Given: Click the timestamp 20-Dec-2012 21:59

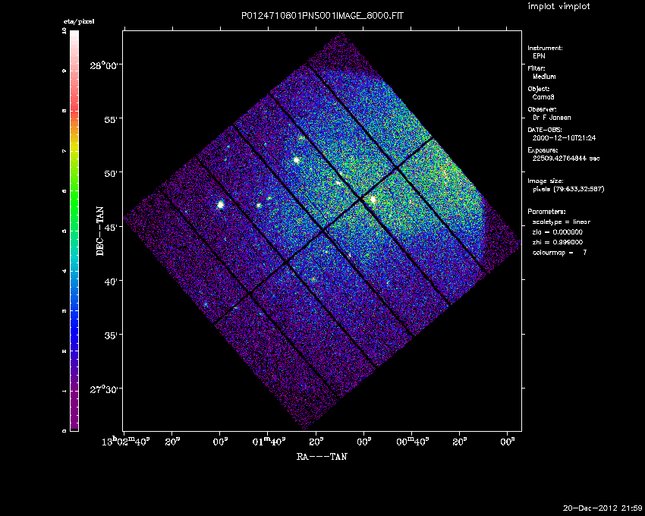Looking at the screenshot, I should (603, 508).
